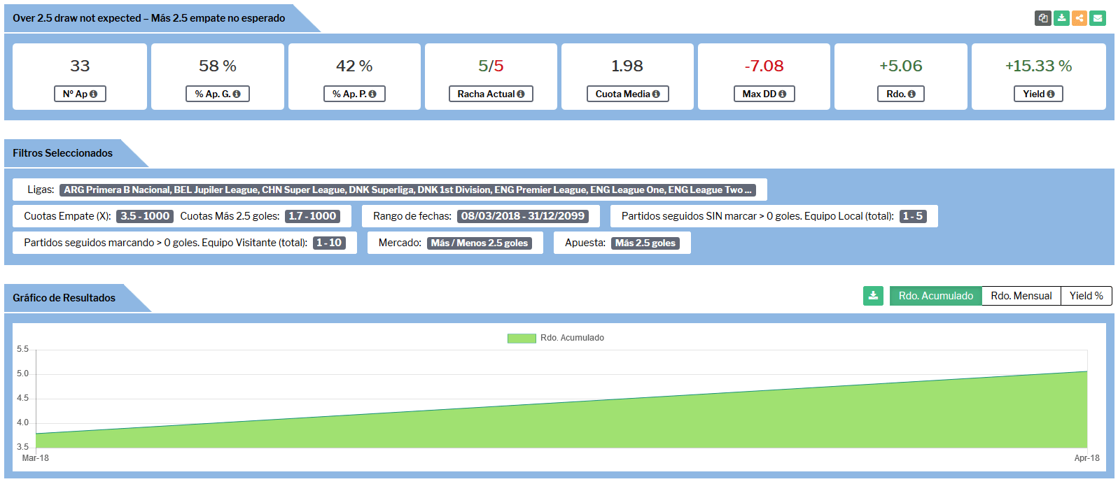Click the date range 08/03/2018 - 31/12/2099 badge
Image resolution: width=1118 pixels, height=484 pixels.
(522, 216)
